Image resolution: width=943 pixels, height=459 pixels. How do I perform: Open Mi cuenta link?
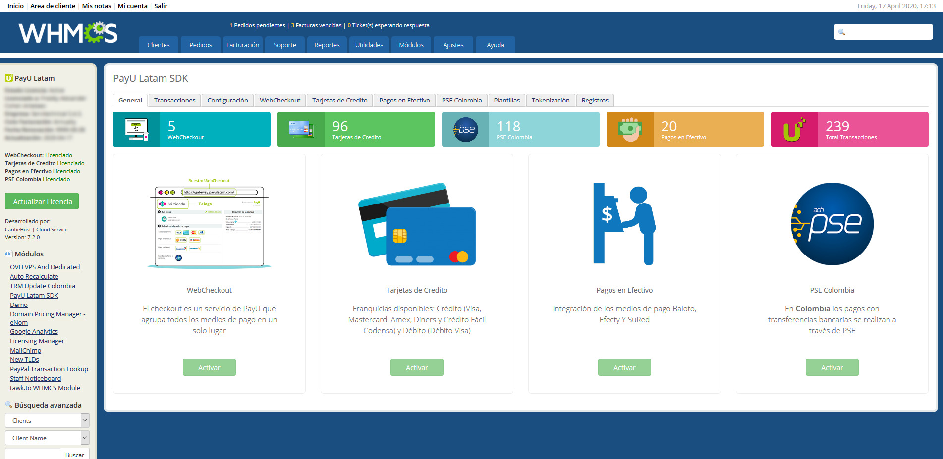click(133, 6)
